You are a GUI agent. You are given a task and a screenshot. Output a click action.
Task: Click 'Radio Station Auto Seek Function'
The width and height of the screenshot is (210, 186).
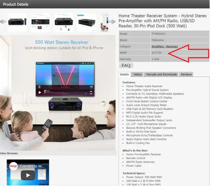coord(146,139)
